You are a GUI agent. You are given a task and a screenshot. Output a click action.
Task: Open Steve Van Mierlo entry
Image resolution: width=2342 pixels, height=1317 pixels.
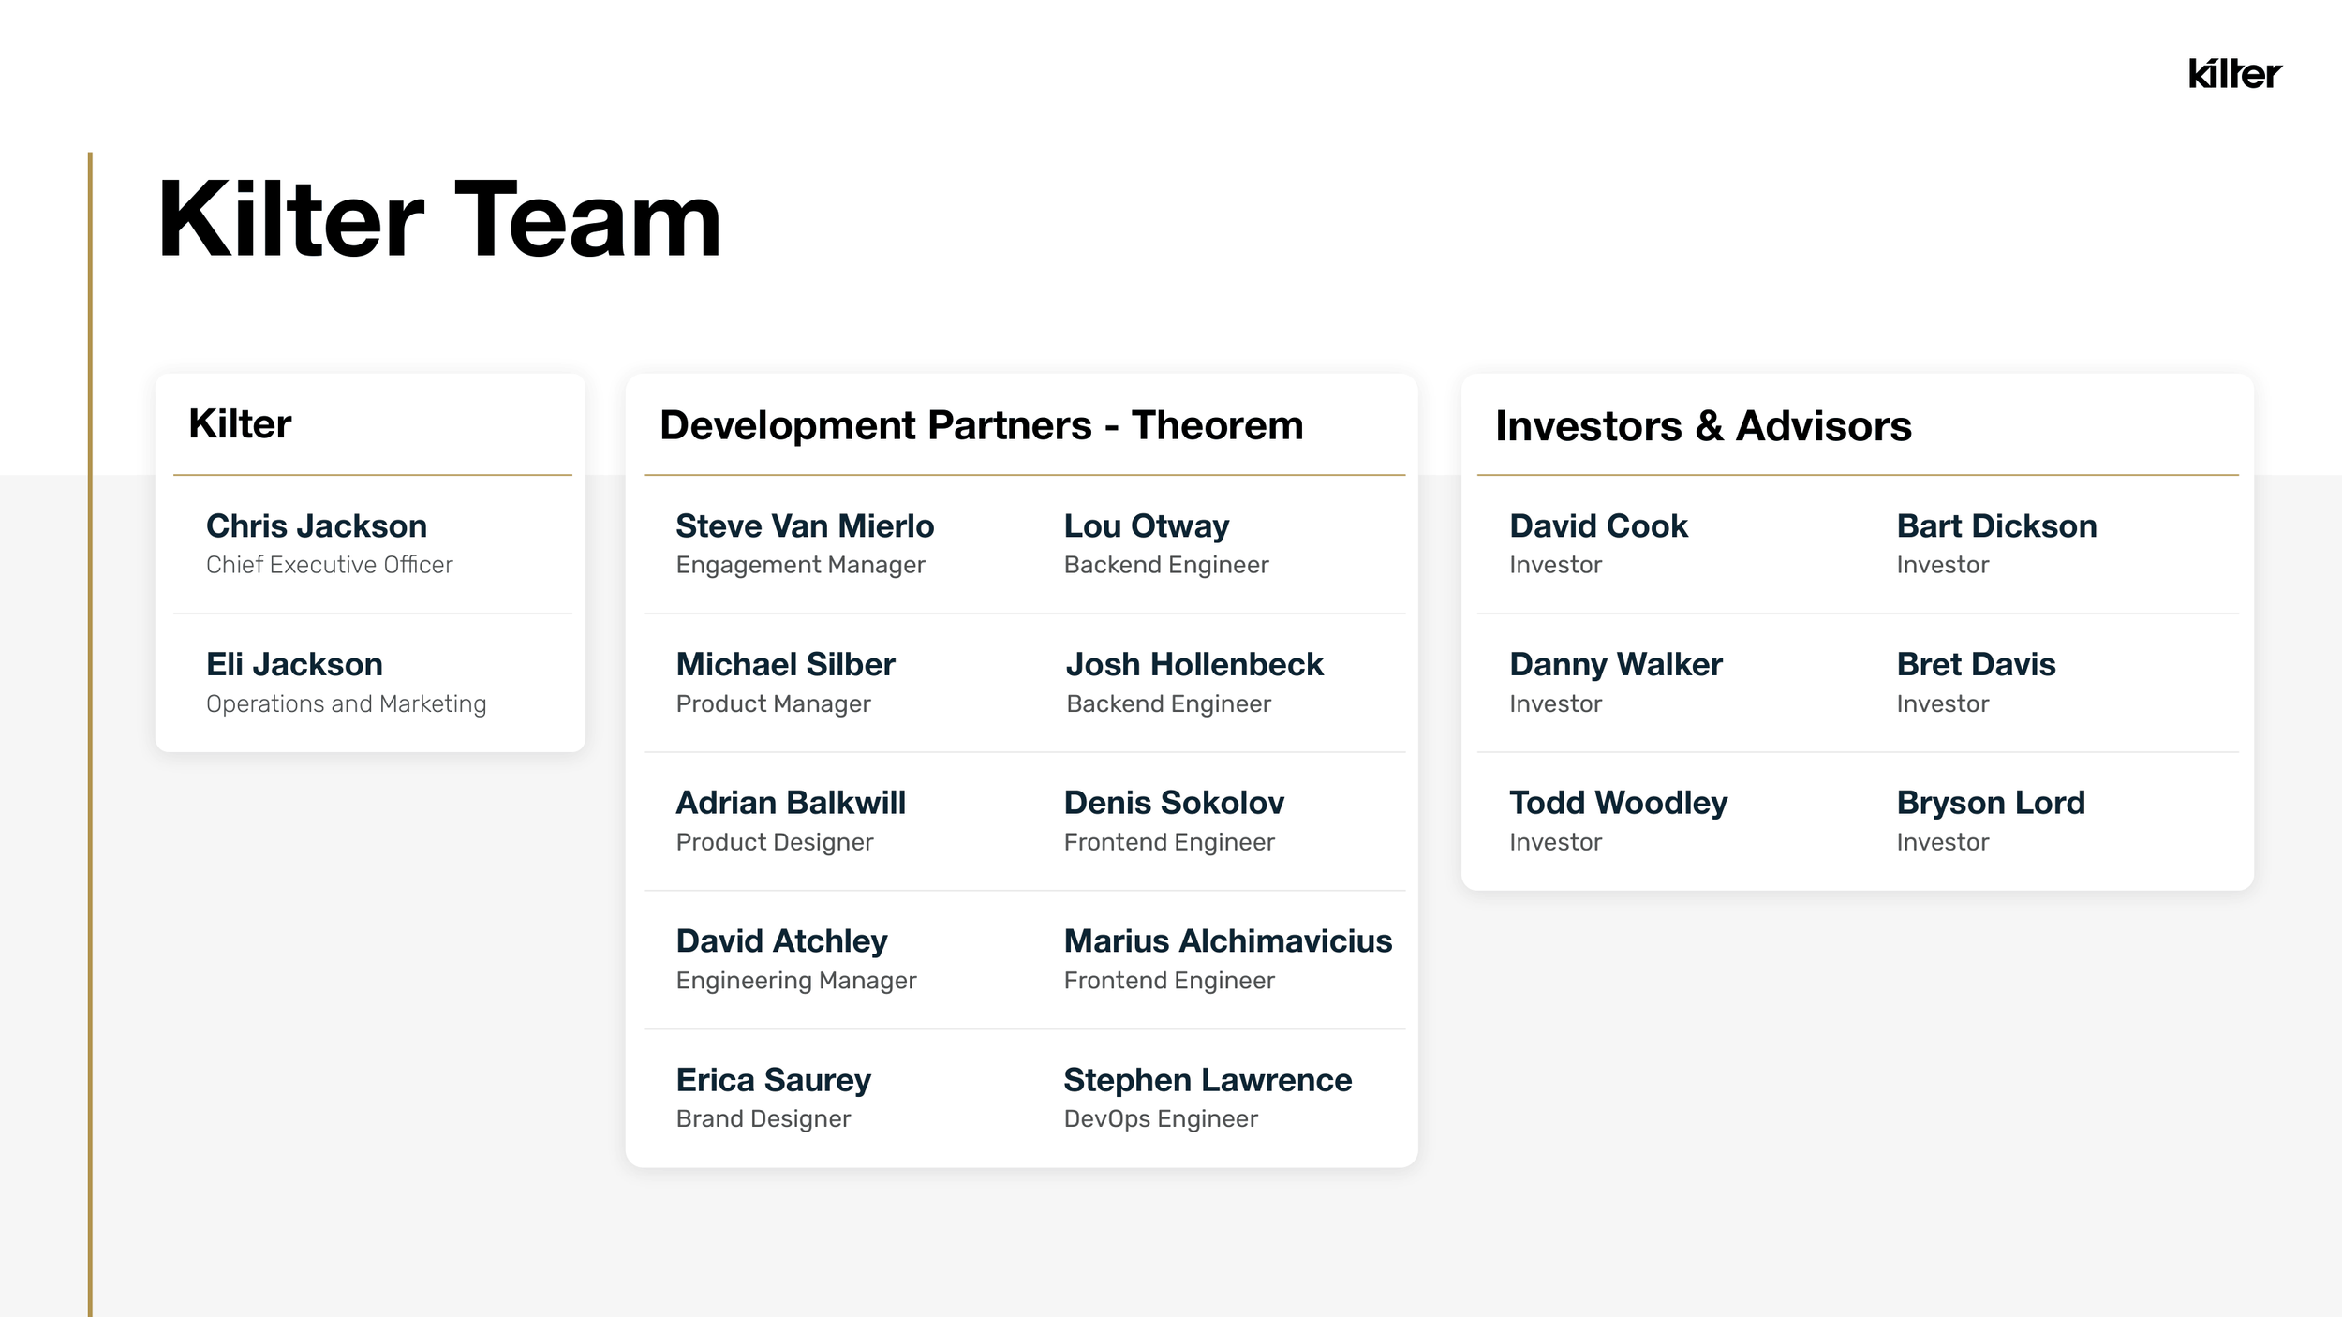(x=805, y=544)
